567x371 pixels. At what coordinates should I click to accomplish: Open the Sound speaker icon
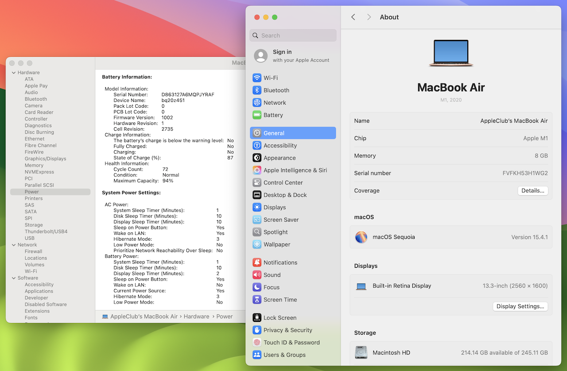coord(257,275)
